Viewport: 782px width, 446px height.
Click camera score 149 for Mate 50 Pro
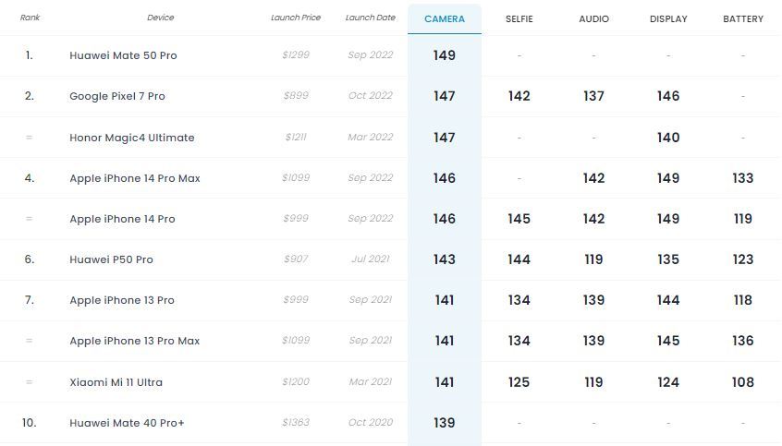tap(445, 55)
